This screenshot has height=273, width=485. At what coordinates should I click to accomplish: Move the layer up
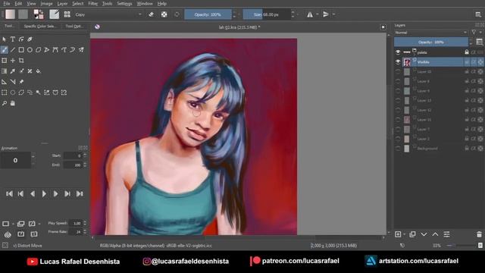(435, 234)
